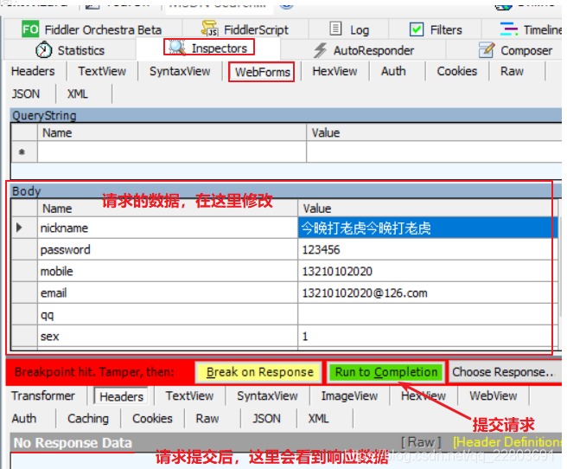Viewport: 567px width, 469px height.
Task: Click the email name cell
Action: pyautogui.click(x=168, y=292)
